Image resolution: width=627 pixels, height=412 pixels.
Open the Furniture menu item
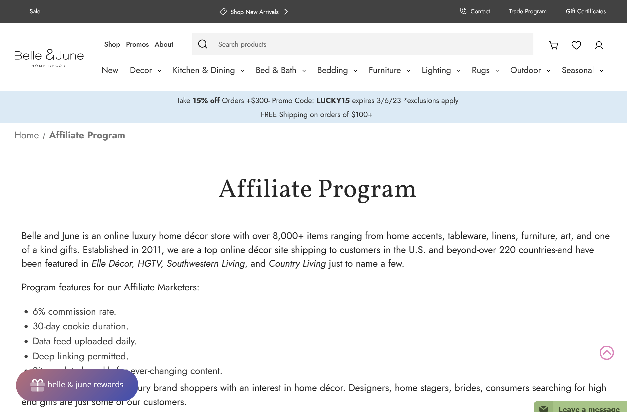(x=385, y=70)
